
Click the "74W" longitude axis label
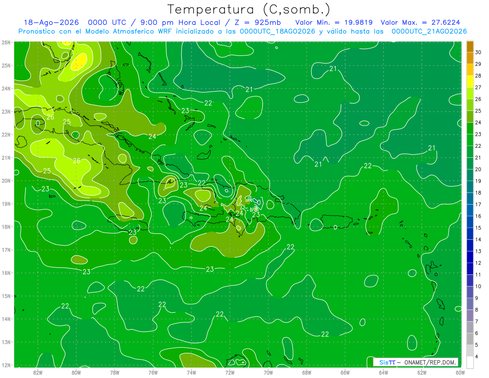tap(192, 372)
